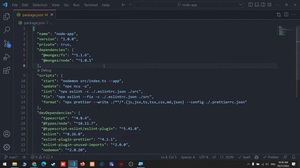The height and width of the screenshot is (168, 300).
Task: Click Ln 8, Col 5 to go to line
Action: pyautogui.click(x=169, y=157)
